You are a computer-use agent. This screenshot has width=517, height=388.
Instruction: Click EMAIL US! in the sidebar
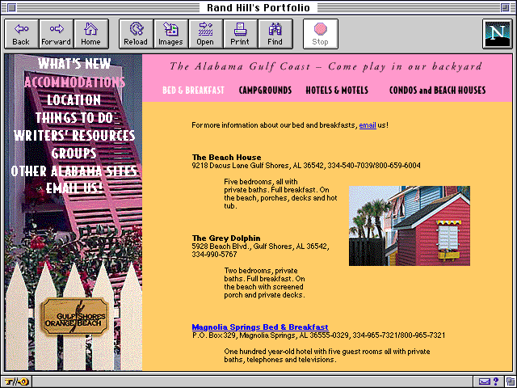pos(74,188)
